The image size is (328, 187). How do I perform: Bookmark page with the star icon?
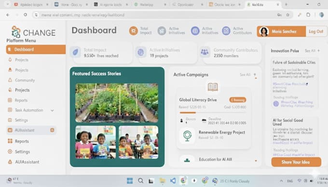(287, 15)
